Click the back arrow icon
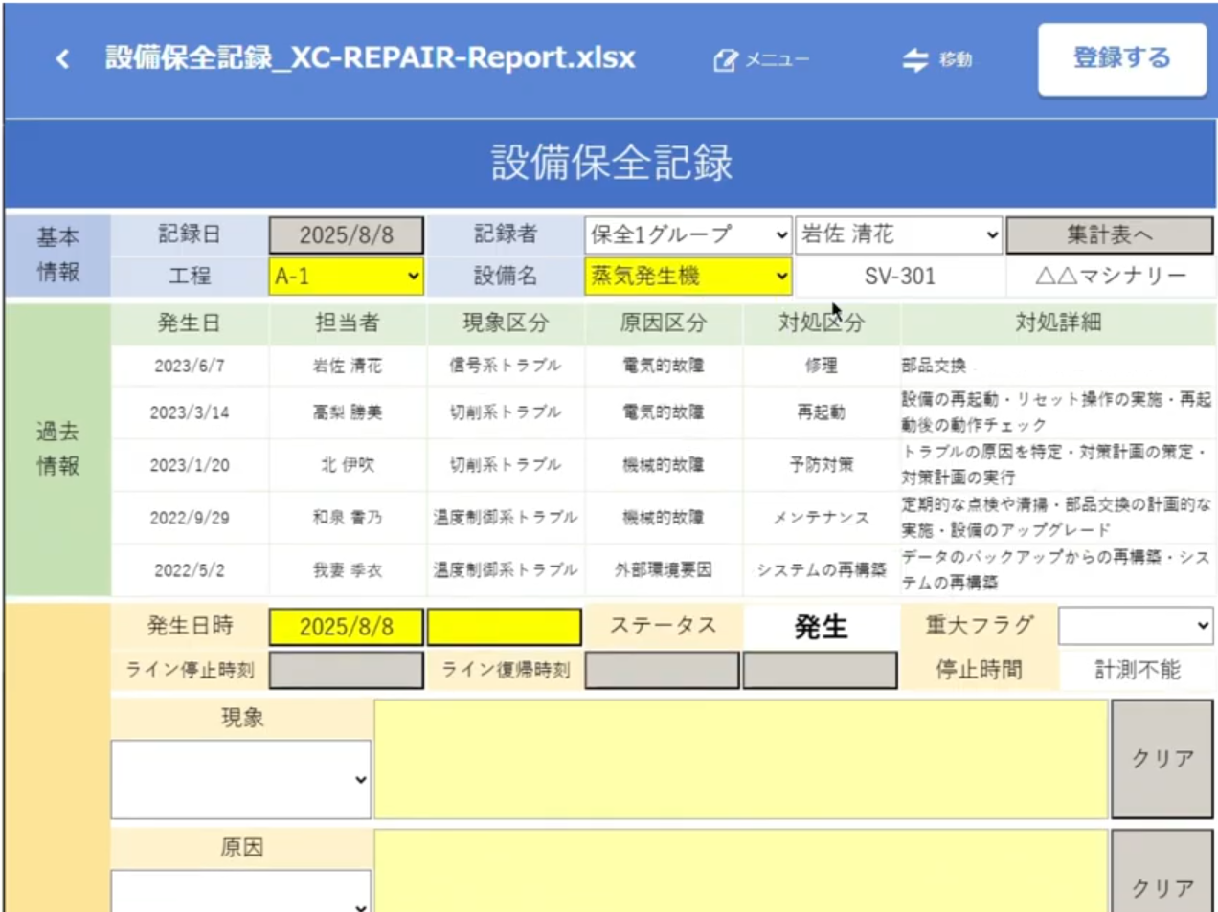 pyautogui.click(x=62, y=59)
